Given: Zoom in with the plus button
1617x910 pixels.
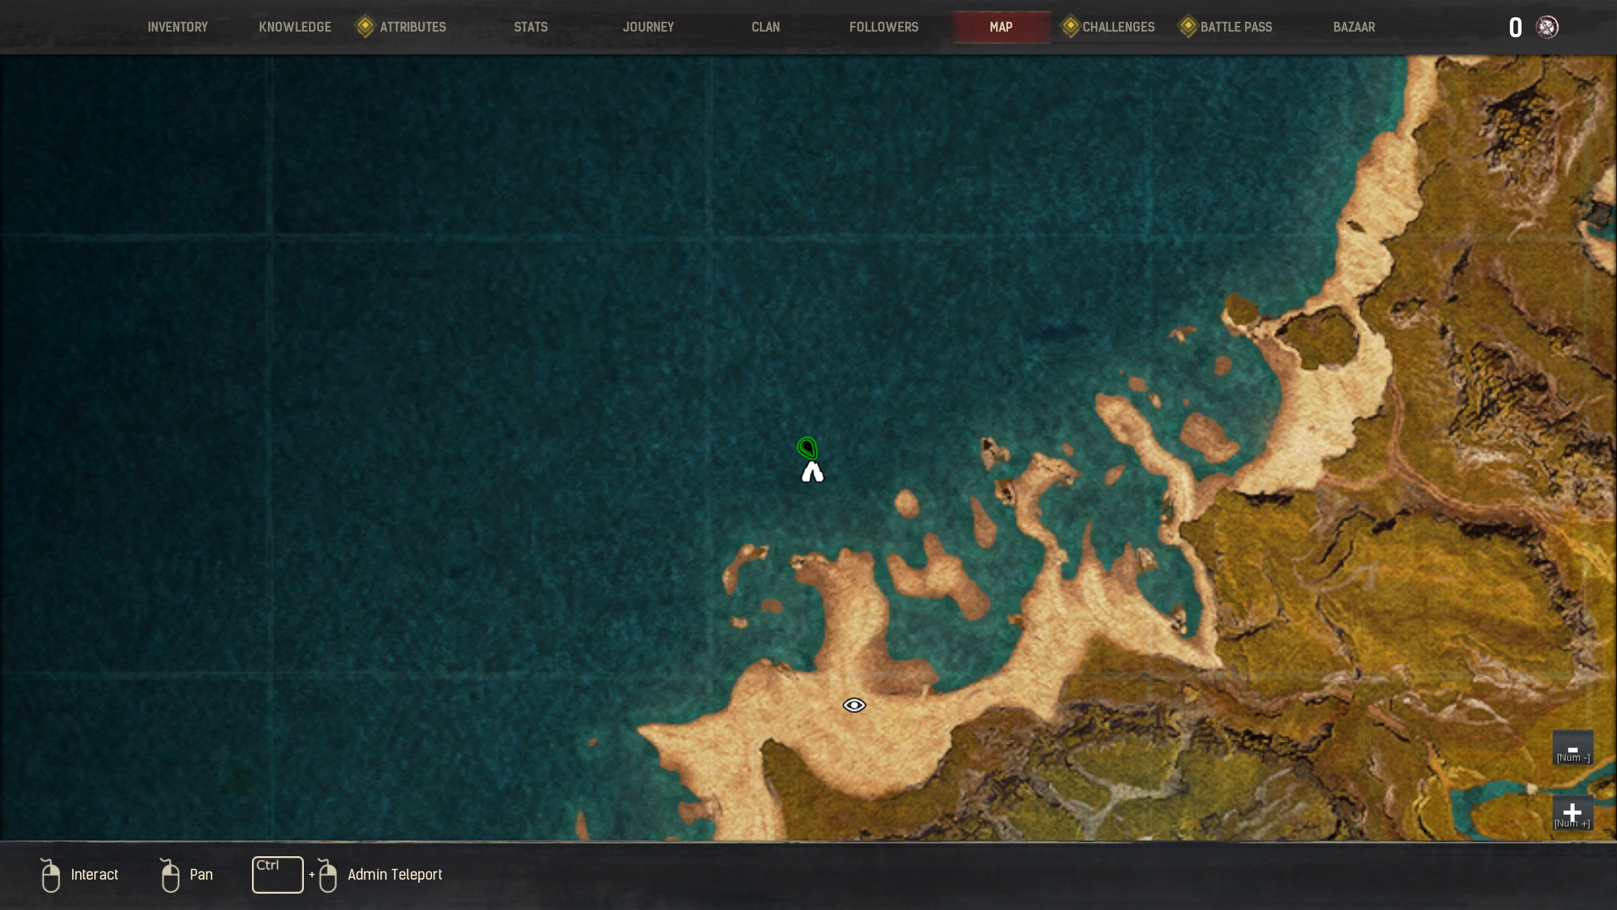Looking at the screenshot, I should tap(1572, 813).
